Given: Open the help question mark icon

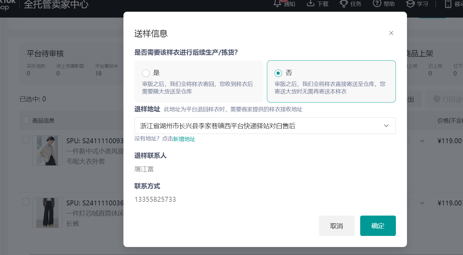Looking at the screenshot, I should point(377,3).
